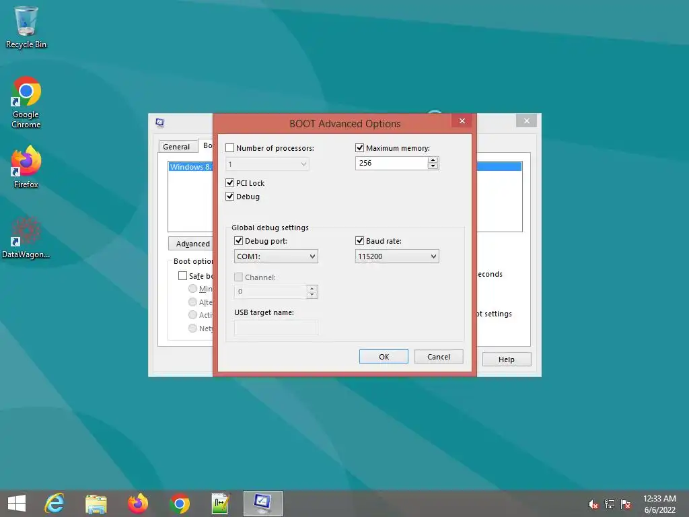
Task: Uncheck Maximum memory checkbox
Action: [x=359, y=147]
